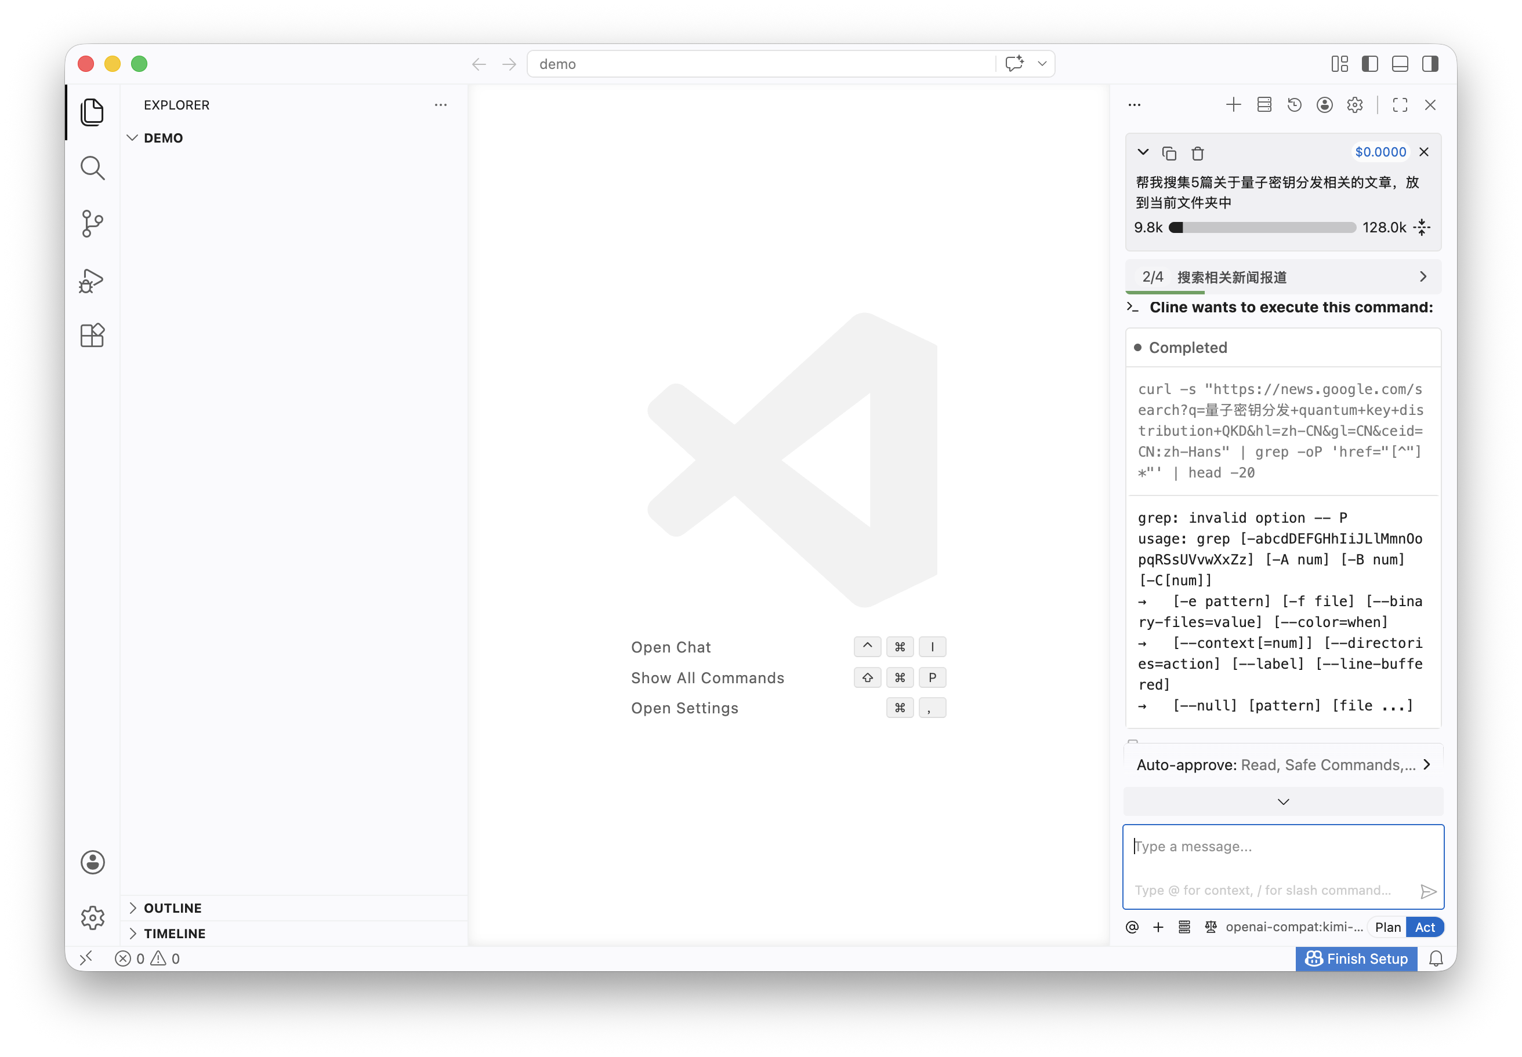Copy the task text with copy icon

click(1169, 153)
